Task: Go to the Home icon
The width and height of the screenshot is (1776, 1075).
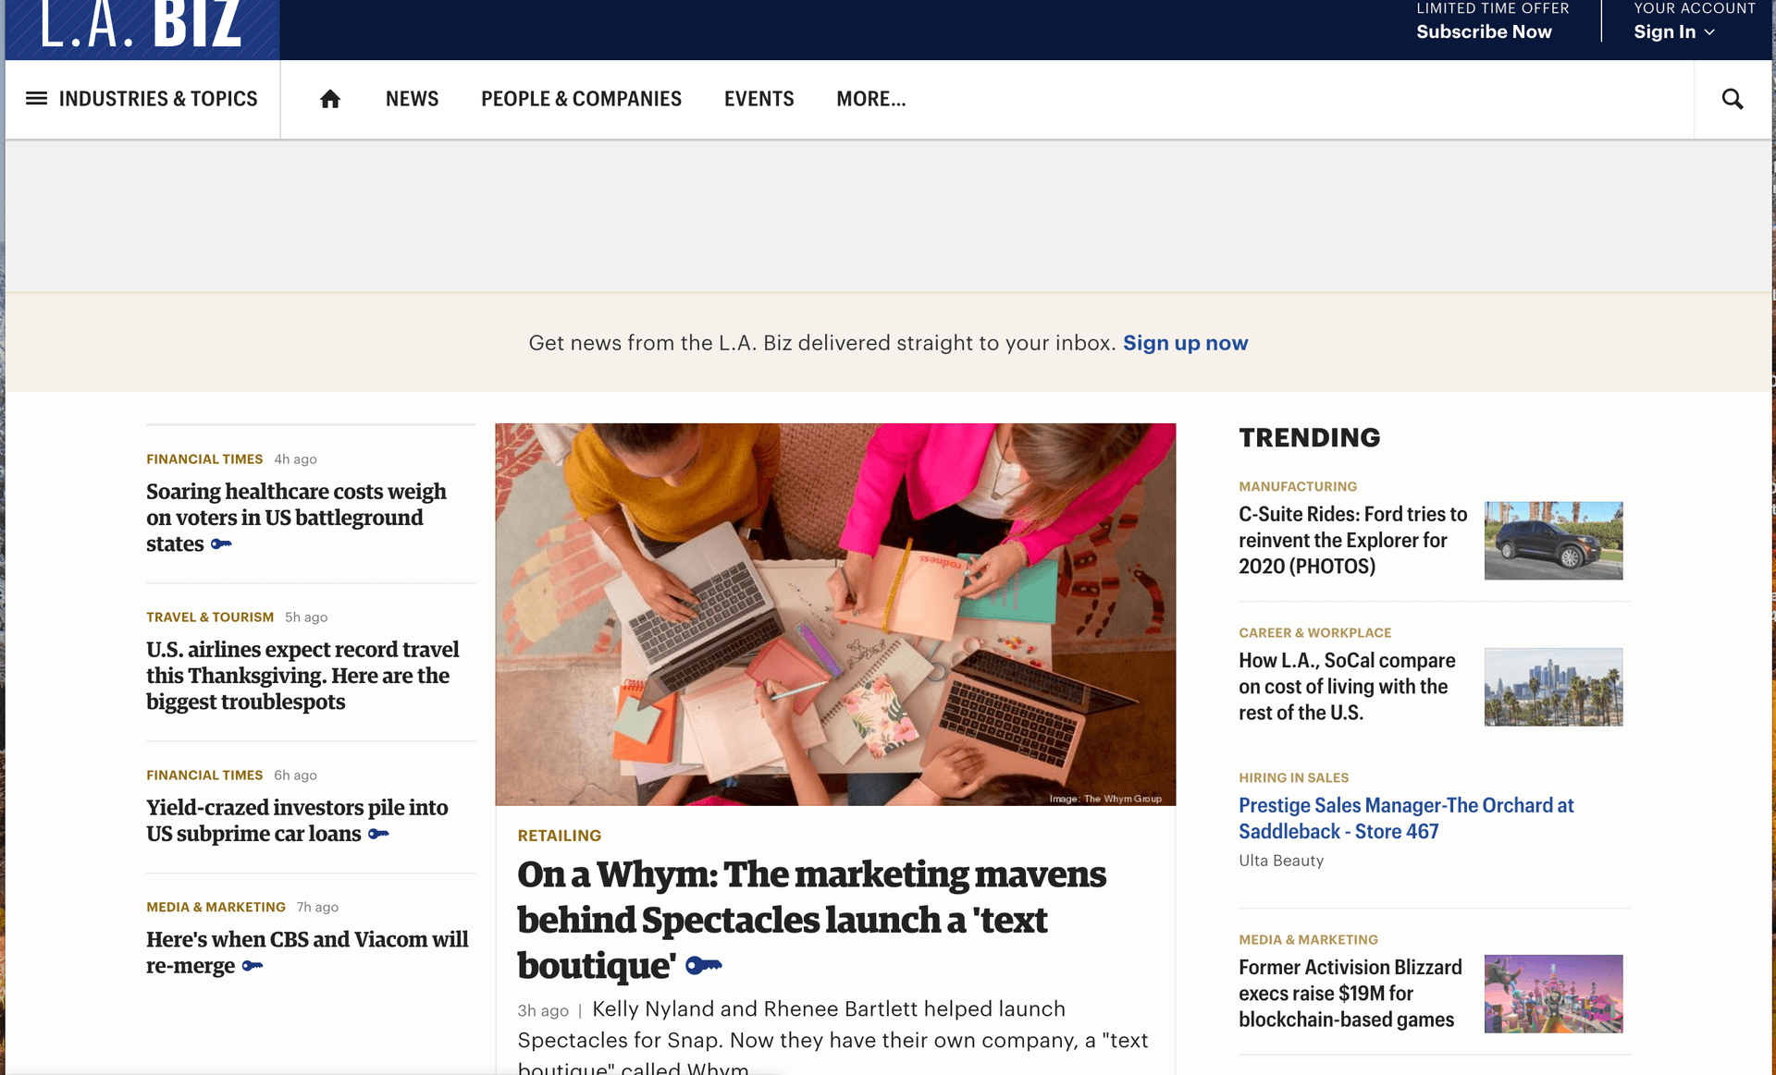Action: pyautogui.click(x=330, y=99)
